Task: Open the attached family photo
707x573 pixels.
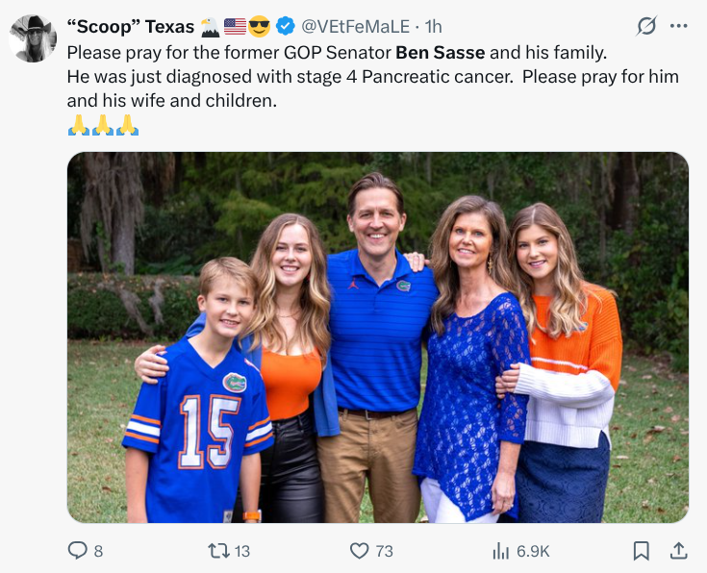Action: click(377, 336)
